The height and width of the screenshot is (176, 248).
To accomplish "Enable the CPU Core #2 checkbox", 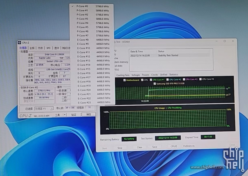I will [x=168, y=79].
